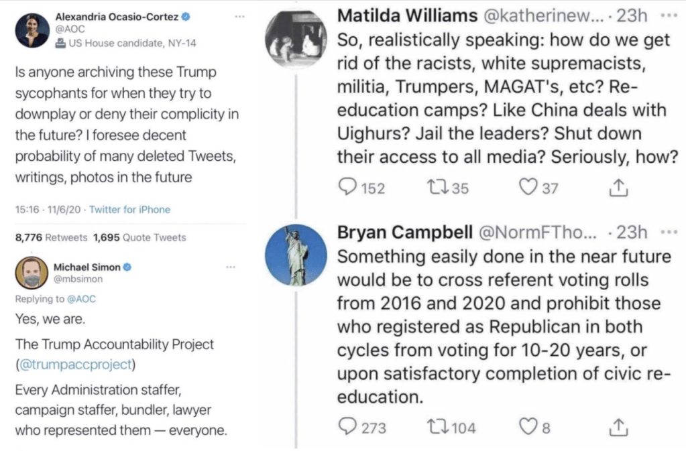Open more options on Bryan Campbell's tweet
This screenshot has width=686, height=451.
tap(669, 232)
